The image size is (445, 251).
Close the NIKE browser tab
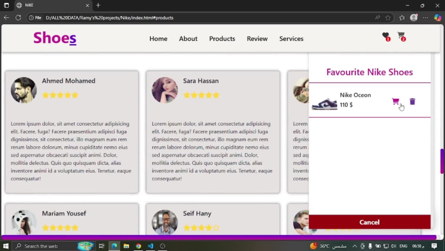(87, 5)
